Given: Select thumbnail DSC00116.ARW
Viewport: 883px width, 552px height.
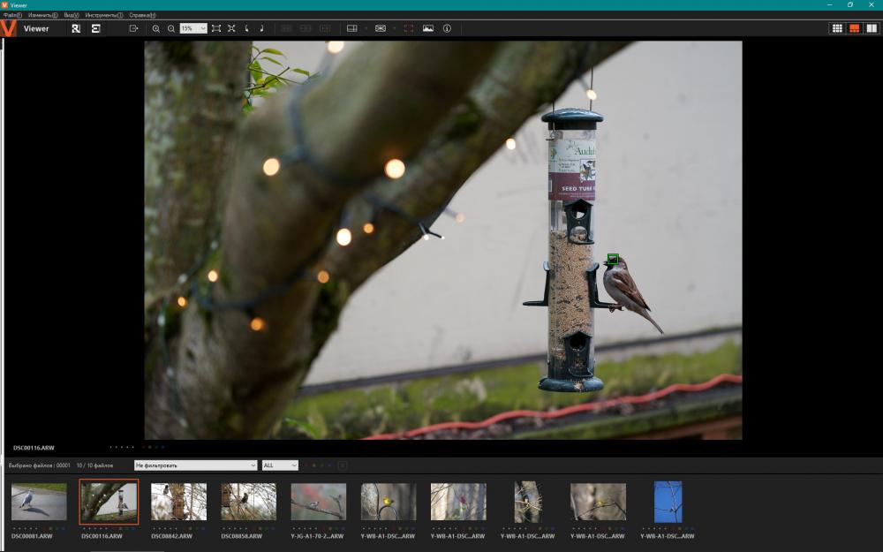Looking at the screenshot, I should tap(109, 502).
